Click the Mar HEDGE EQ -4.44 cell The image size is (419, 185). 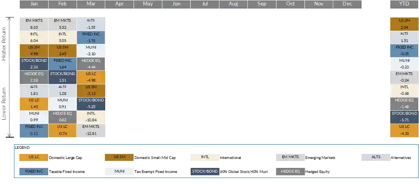[x=91, y=64]
